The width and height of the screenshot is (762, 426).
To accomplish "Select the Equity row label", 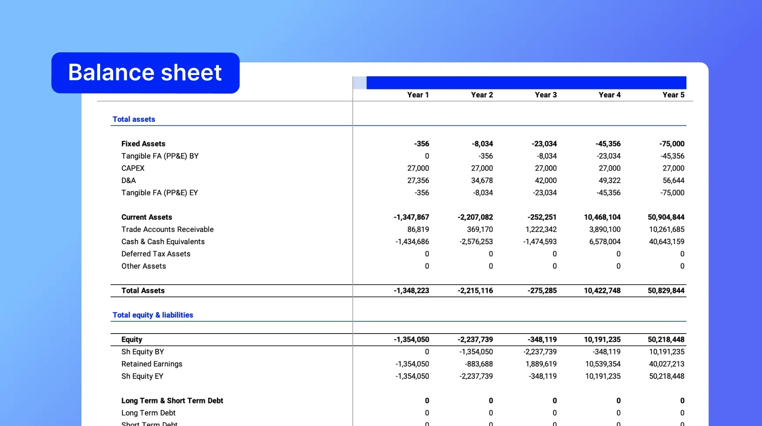I will pos(132,340).
